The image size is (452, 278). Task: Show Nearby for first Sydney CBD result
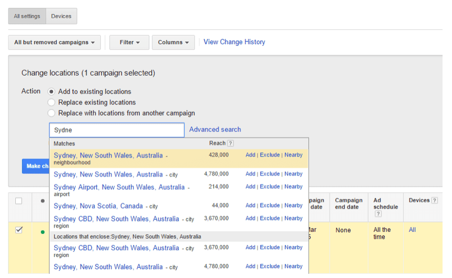(x=293, y=218)
